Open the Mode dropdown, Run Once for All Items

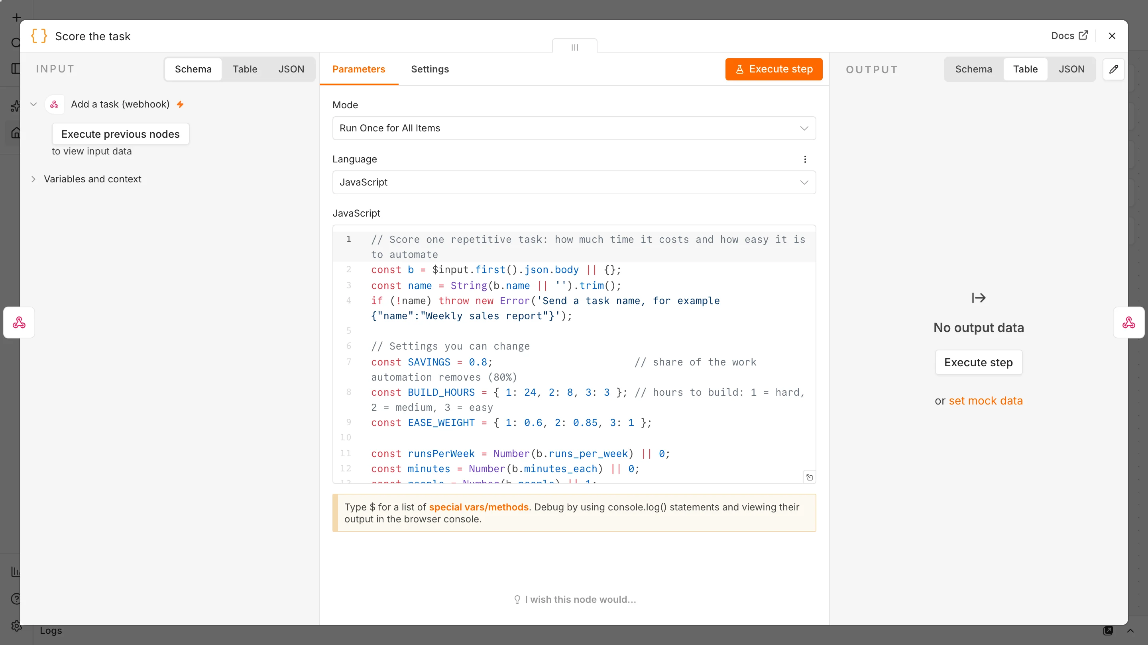tap(574, 128)
